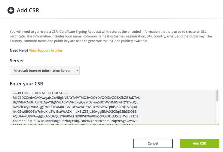The height and width of the screenshot is (152, 223).
Task: Place cursor in line starting BgNVBAcM
Action: pyautogui.click(x=75, y=102)
